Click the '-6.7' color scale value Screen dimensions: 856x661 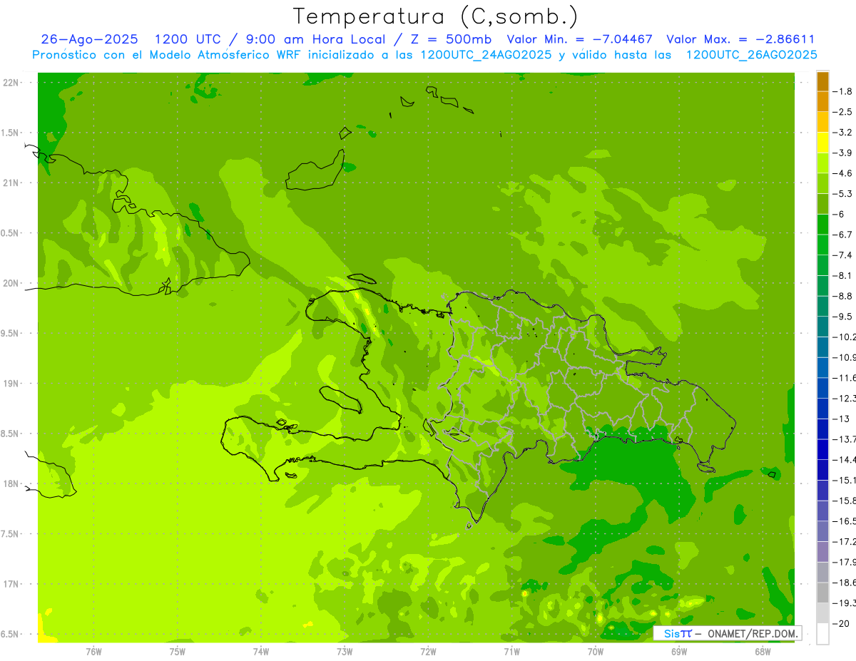click(x=842, y=234)
